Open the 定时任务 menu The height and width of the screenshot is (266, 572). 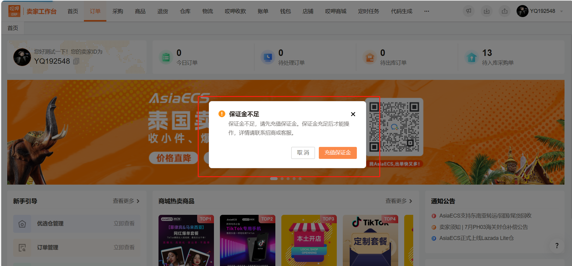pos(369,11)
